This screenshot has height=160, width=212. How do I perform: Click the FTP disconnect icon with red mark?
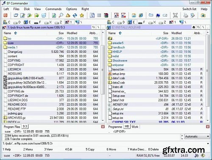(x=123, y=15)
